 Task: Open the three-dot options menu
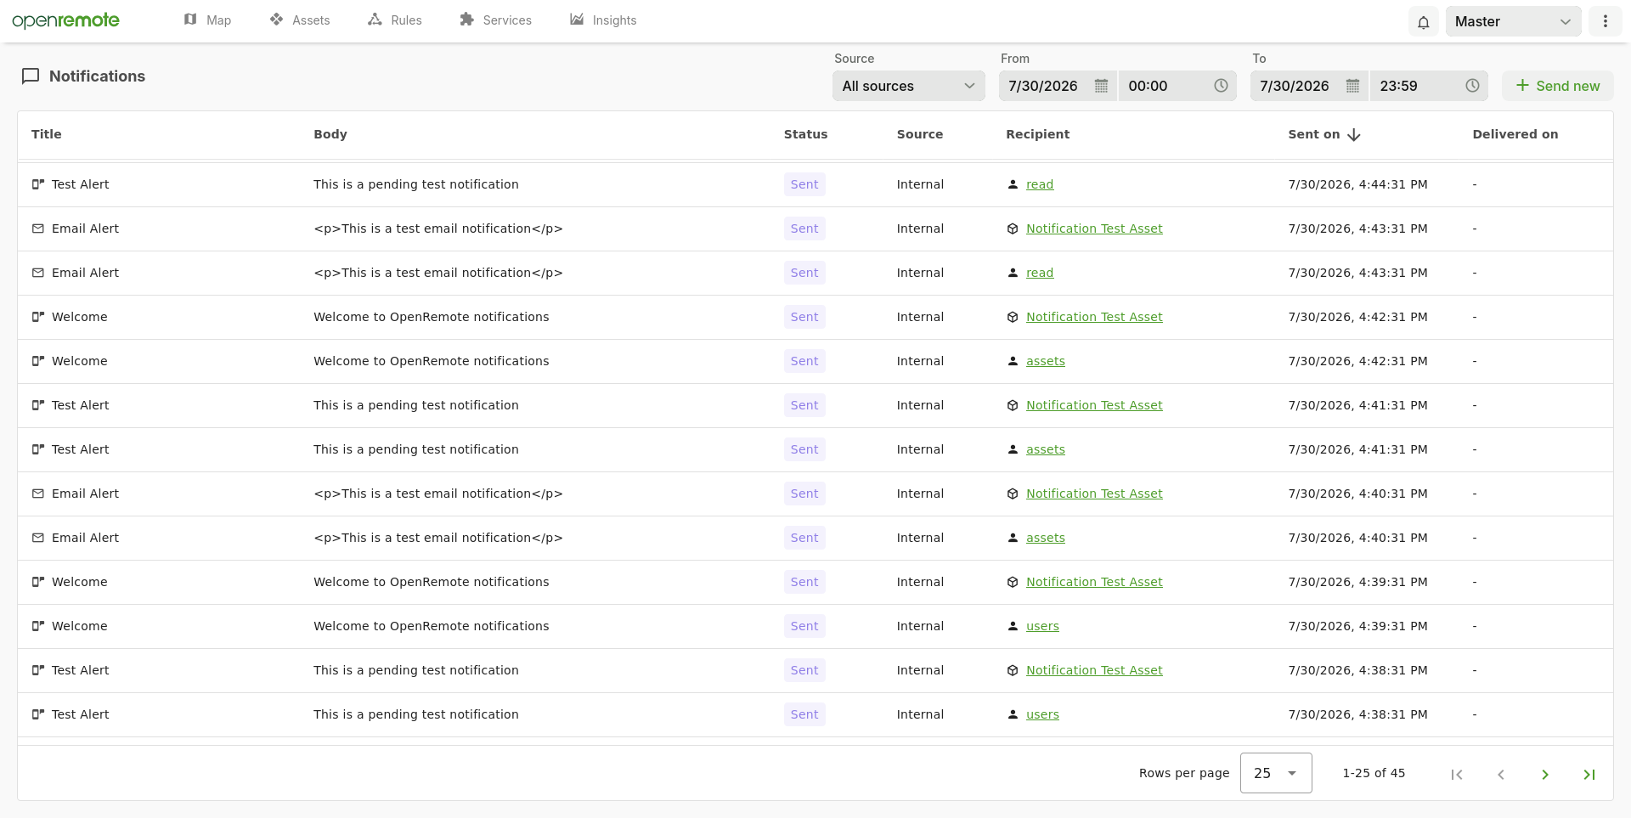click(x=1605, y=21)
